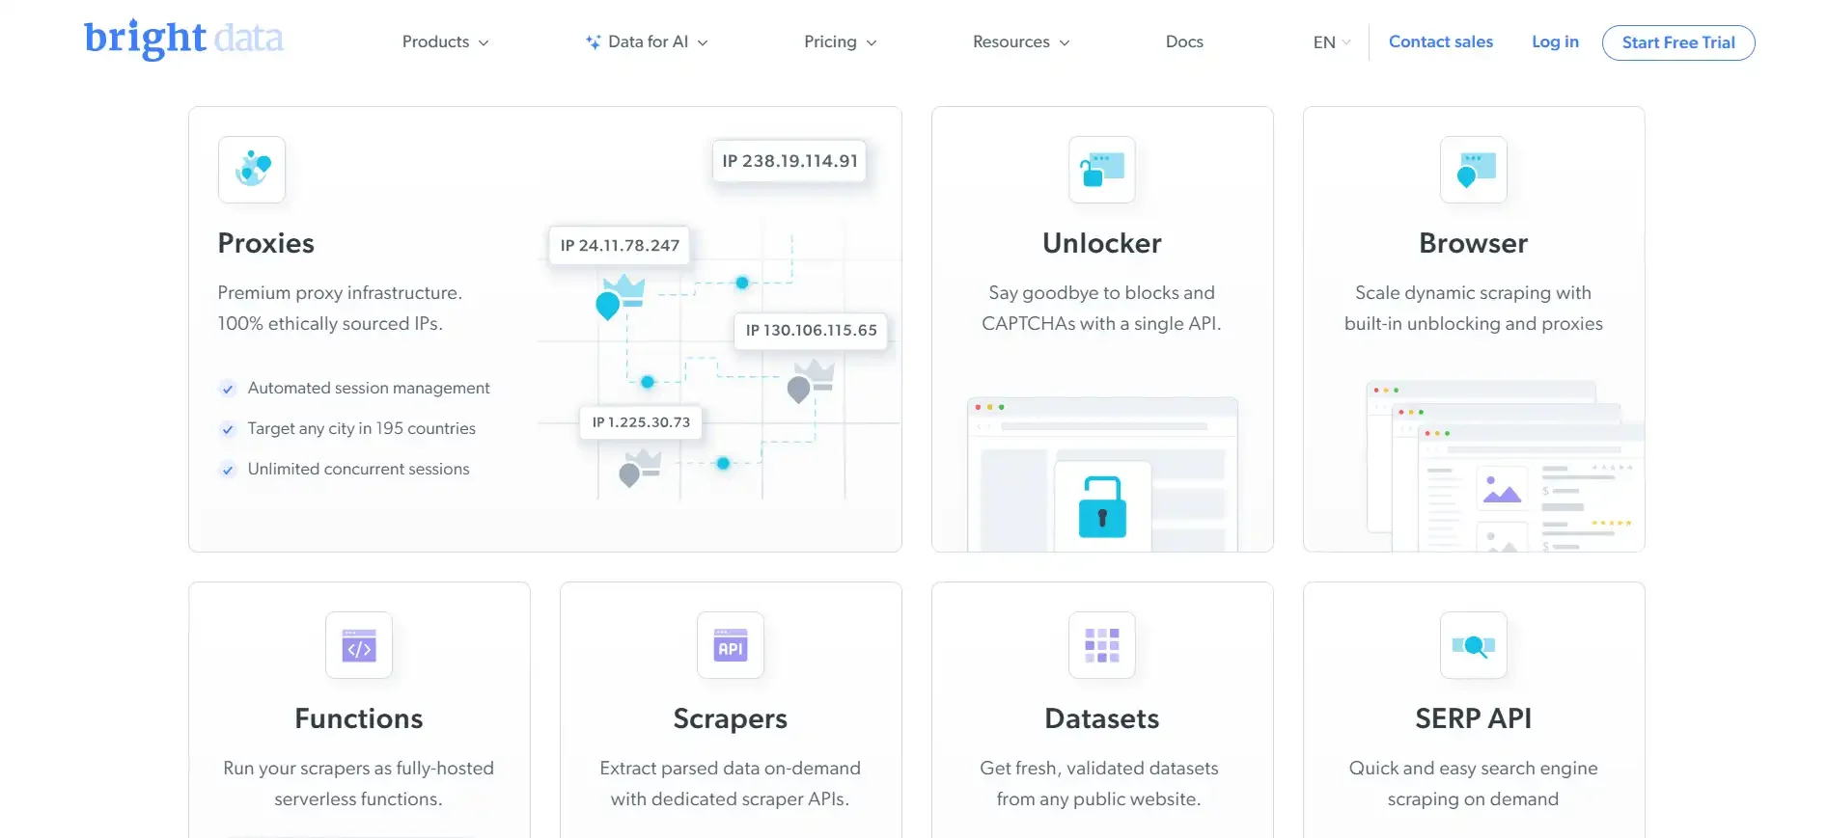
Task: Expand the Pricing menu chevron
Action: [x=872, y=43]
